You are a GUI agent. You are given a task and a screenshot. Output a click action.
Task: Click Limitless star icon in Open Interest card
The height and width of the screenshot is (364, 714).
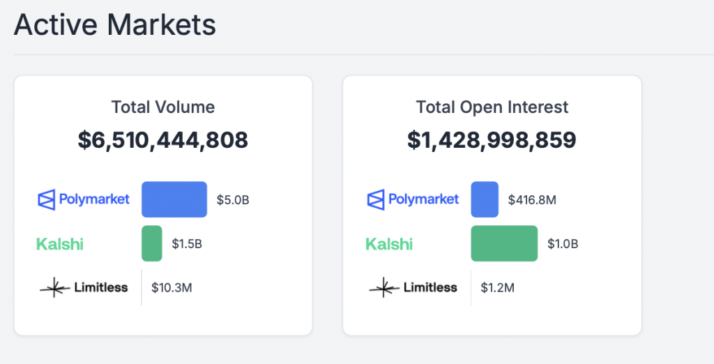tap(384, 287)
